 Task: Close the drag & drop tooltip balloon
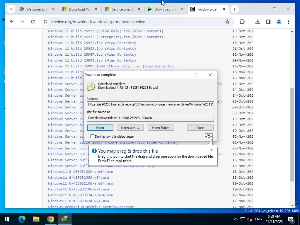[212, 150]
